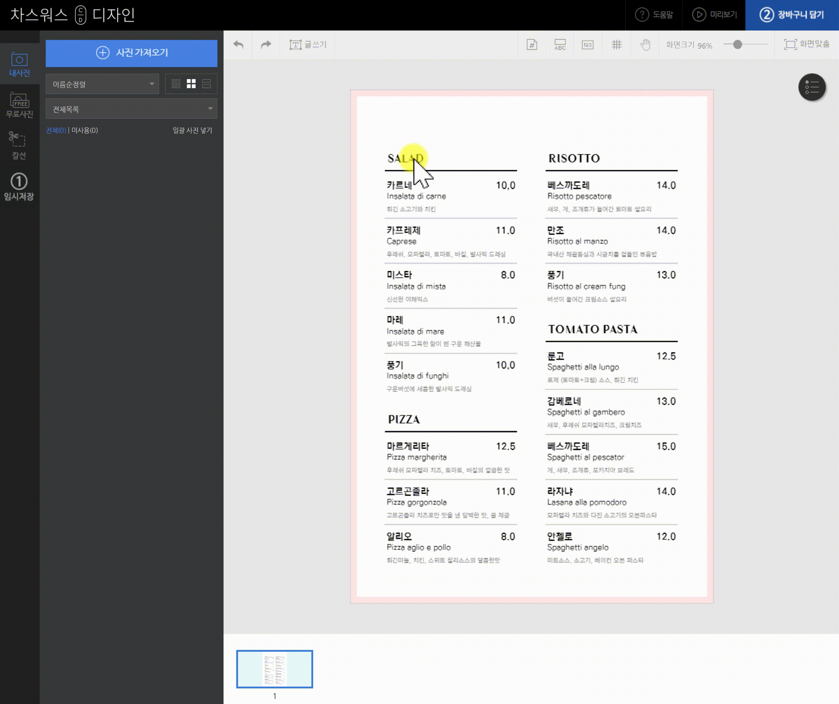The width and height of the screenshot is (839, 704).
Task: Click the 차스워스 디자인 logo
Action: tap(72, 15)
